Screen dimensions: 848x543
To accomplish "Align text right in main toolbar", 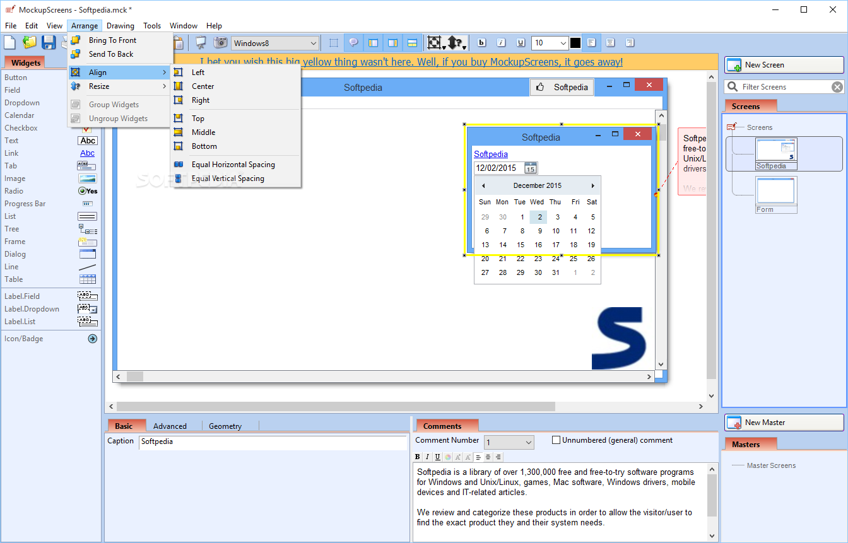I will click(x=630, y=43).
